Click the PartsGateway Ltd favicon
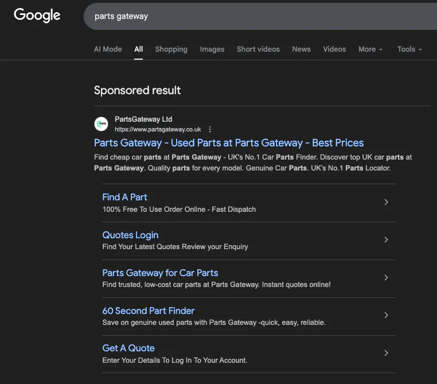The image size is (437, 384). [101, 124]
